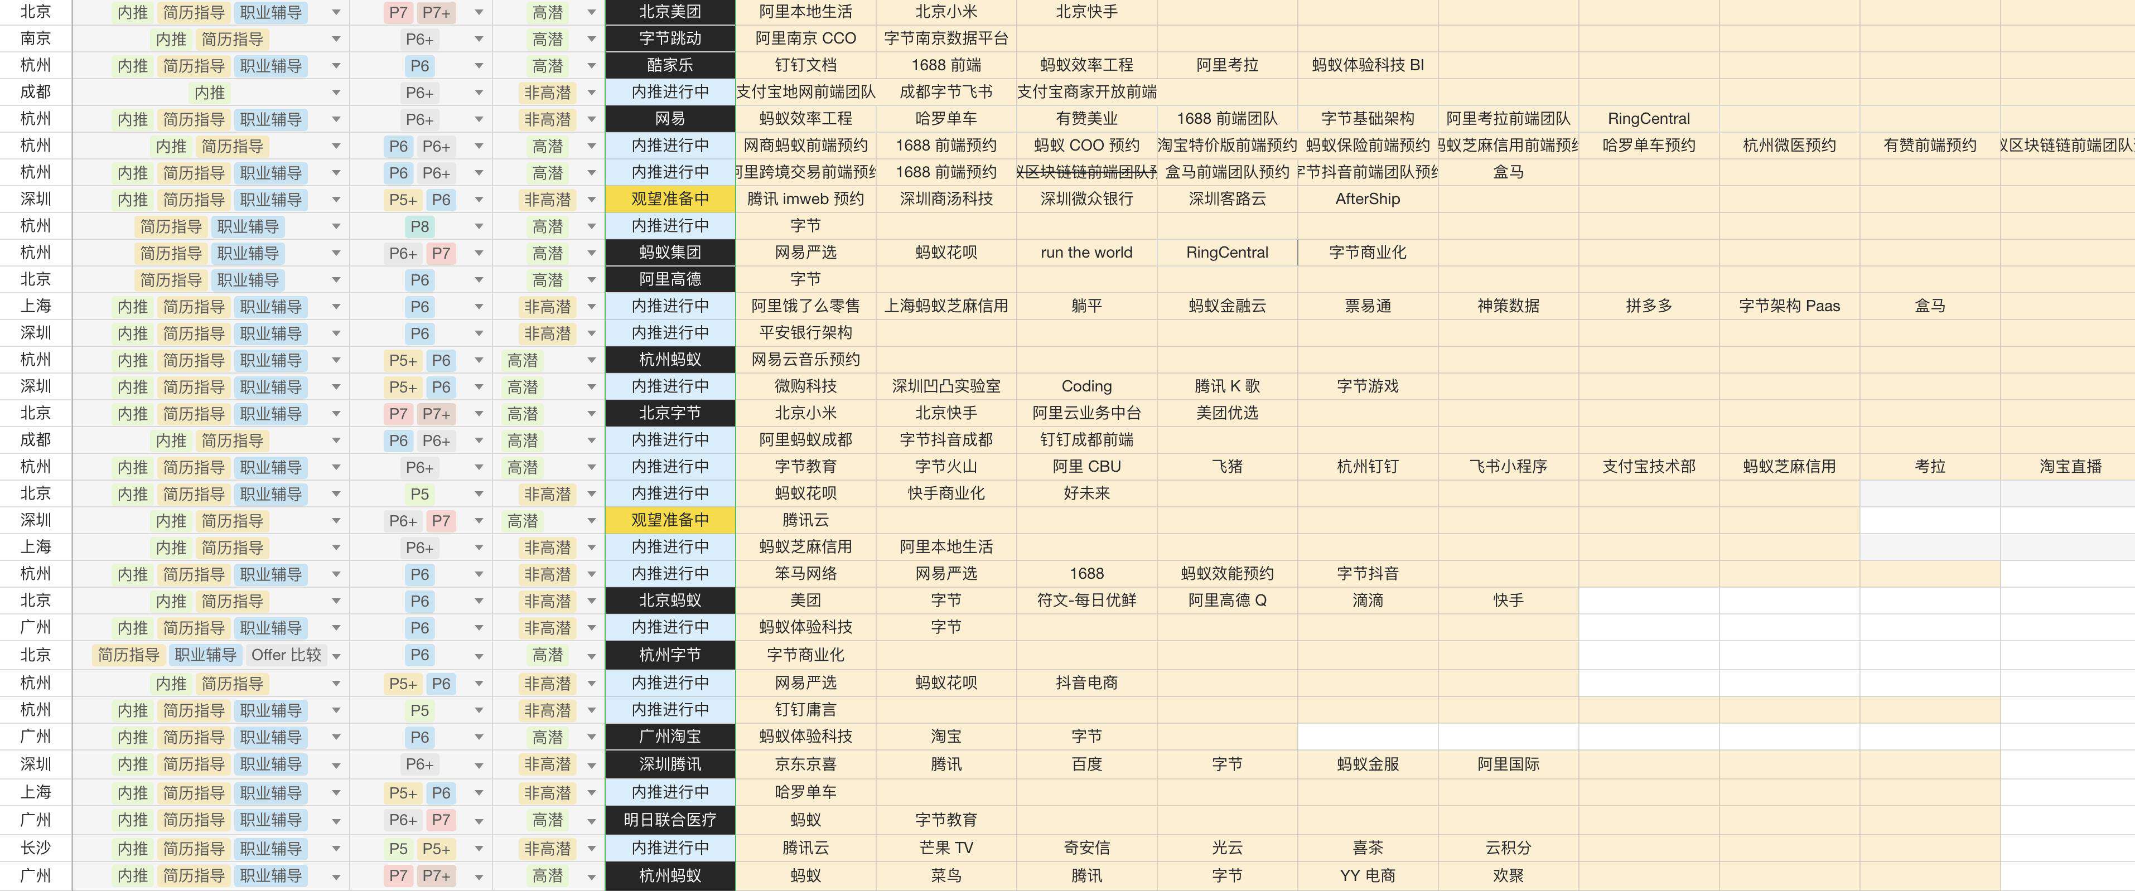
Task: Select the 蚂蚁集团 status cell
Action: 670,252
